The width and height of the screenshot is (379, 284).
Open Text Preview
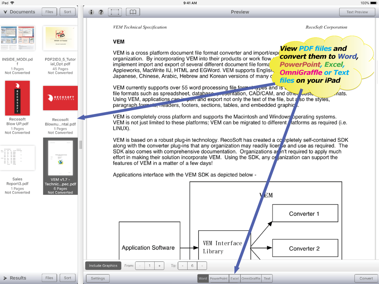coord(357,12)
